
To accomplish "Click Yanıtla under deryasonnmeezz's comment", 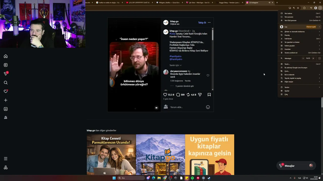I will 187,81.
